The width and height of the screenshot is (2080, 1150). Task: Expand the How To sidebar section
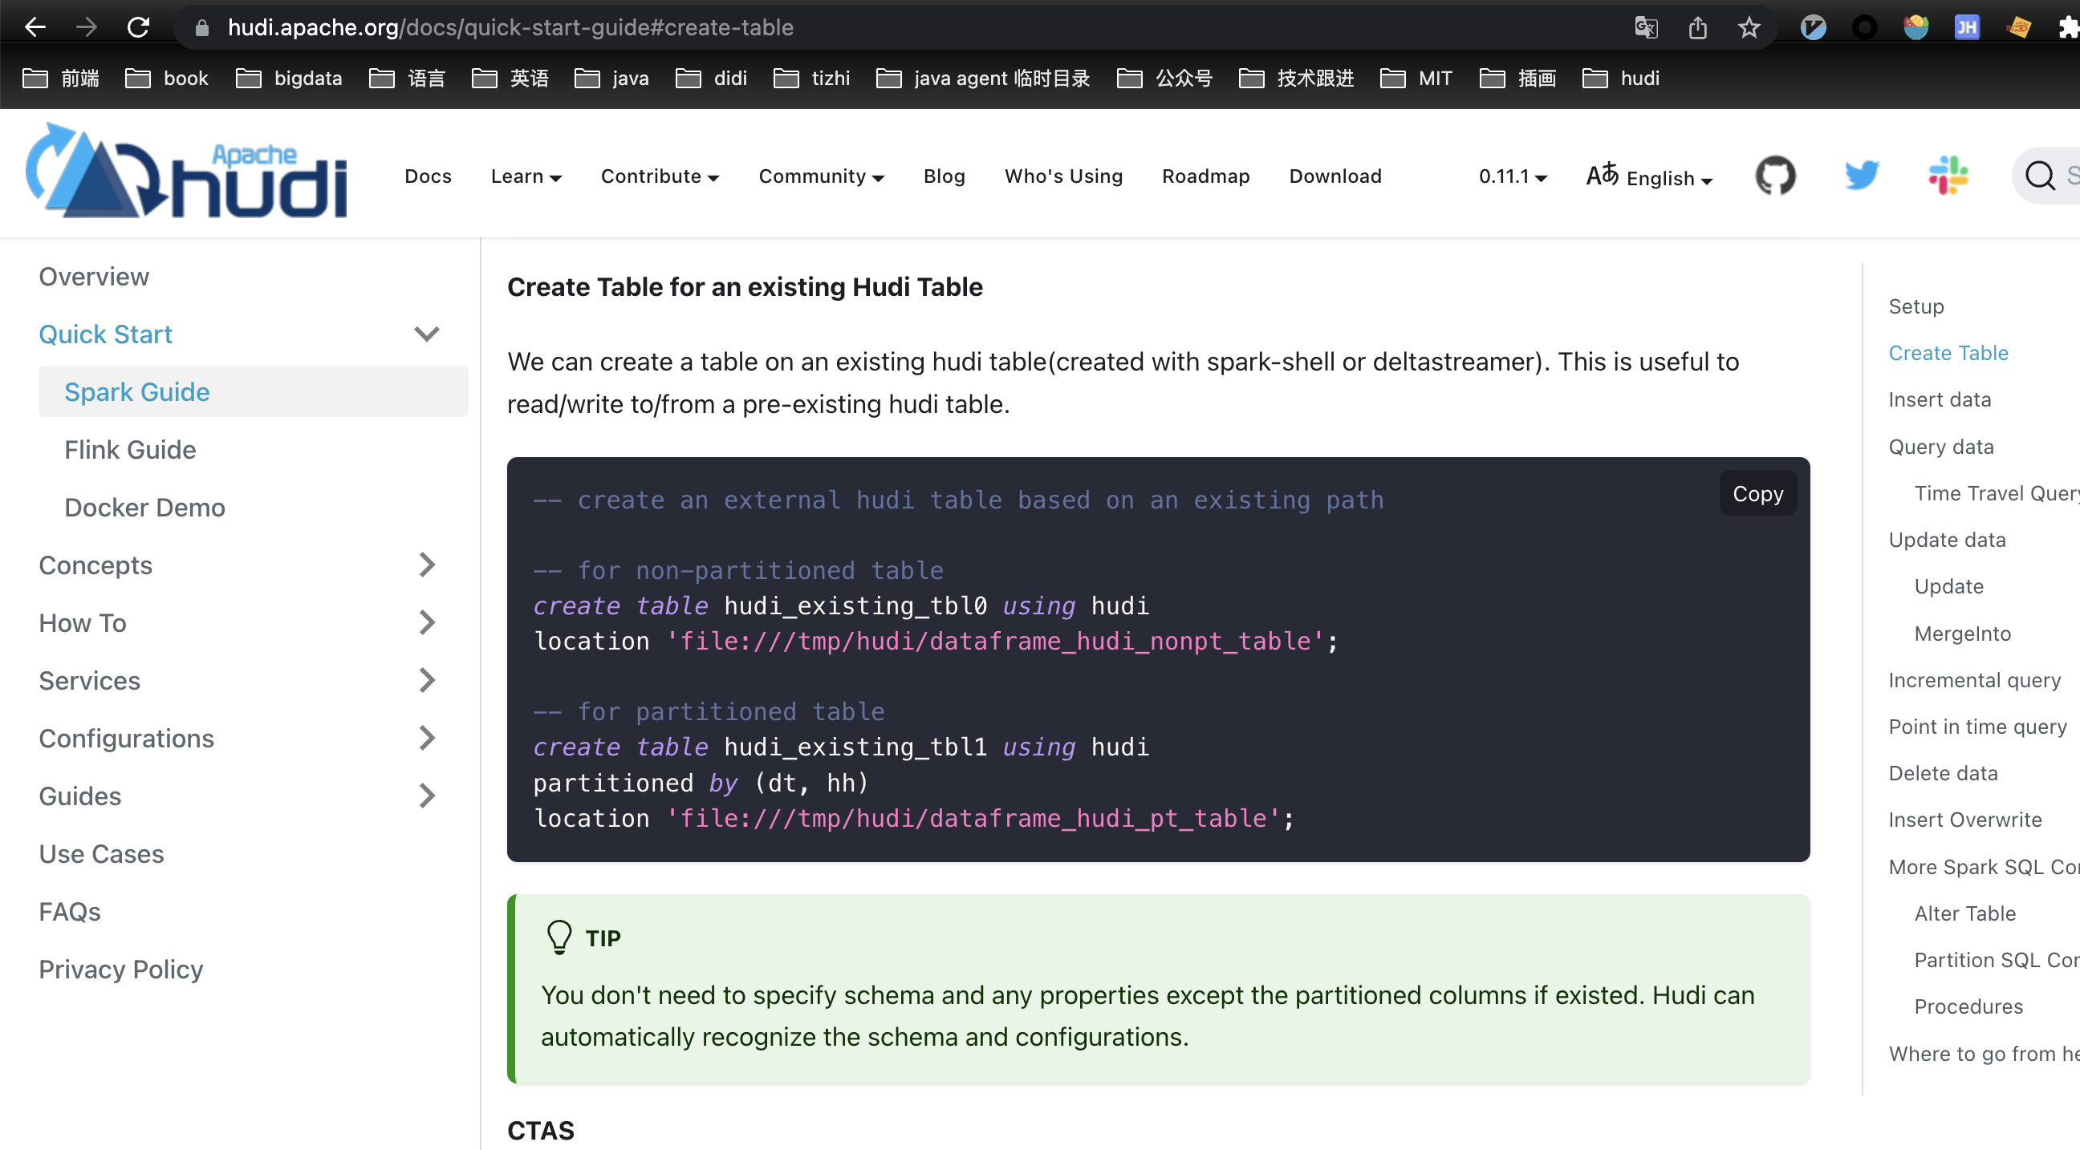click(427, 622)
